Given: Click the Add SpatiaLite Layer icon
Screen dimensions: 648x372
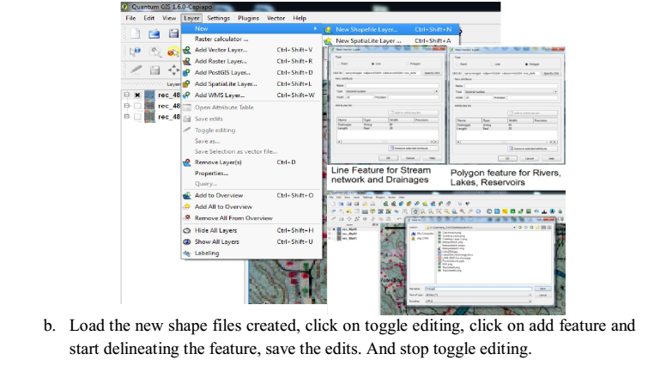Looking at the screenshot, I should (187, 84).
